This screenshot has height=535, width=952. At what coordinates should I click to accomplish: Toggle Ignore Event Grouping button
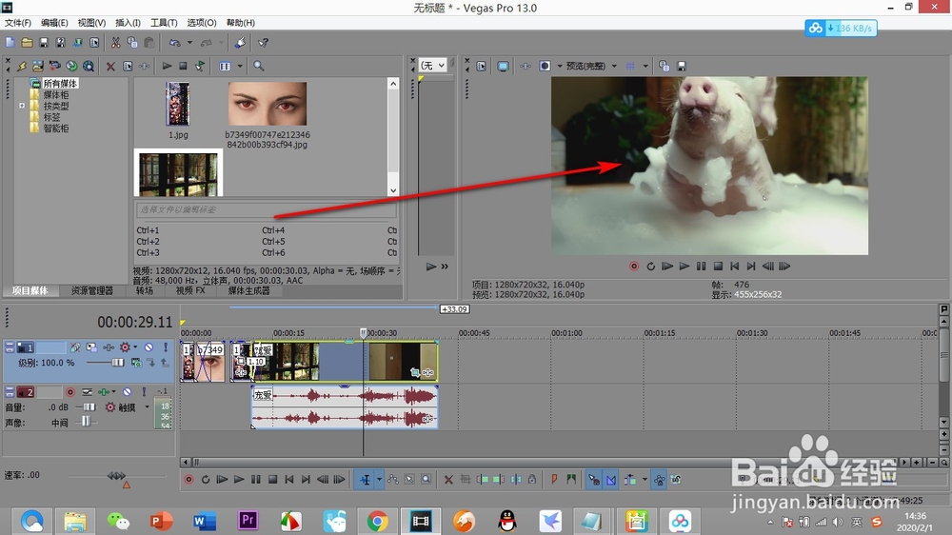pyautogui.click(x=676, y=480)
